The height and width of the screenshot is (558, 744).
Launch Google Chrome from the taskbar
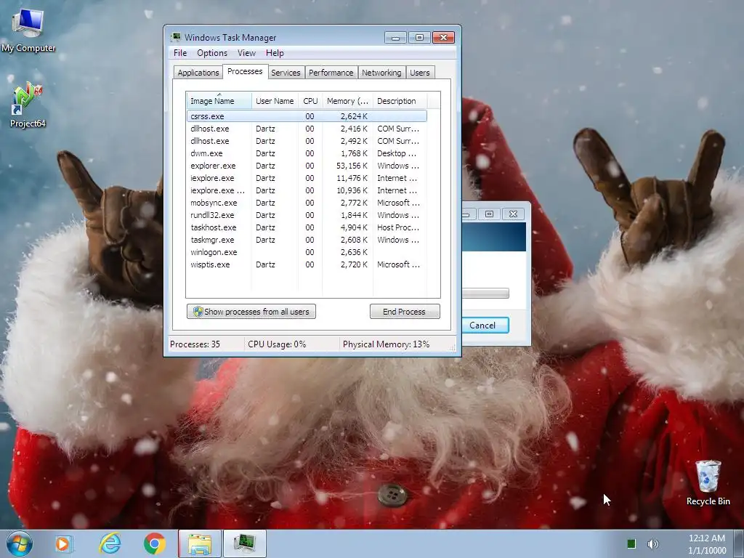[155, 543]
